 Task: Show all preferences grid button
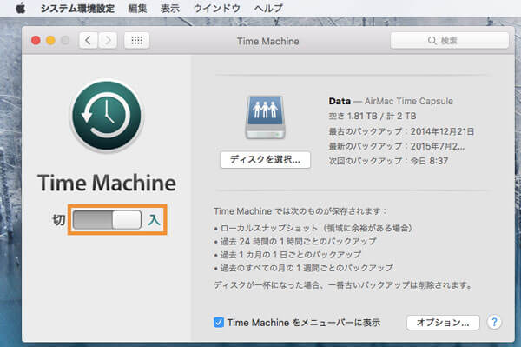click(x=136, y=41)
